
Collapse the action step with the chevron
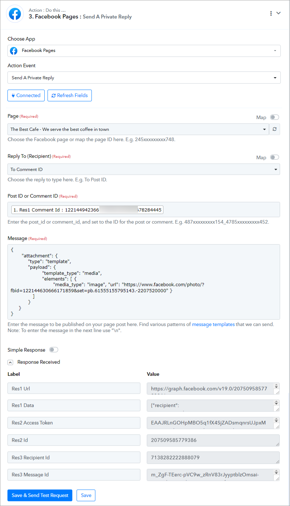coord(279,13)
